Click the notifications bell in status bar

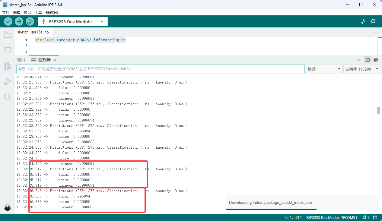click(366, 217)
